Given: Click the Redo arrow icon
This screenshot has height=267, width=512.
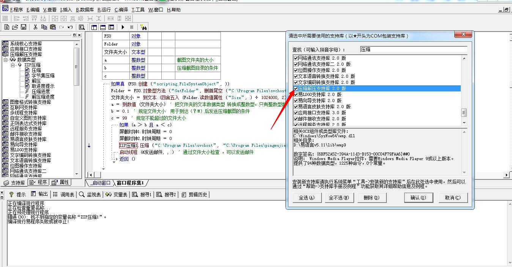Looking at the screenshot, I should 61,27.
